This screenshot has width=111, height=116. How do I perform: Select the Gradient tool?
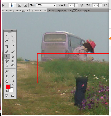point(13,61)
